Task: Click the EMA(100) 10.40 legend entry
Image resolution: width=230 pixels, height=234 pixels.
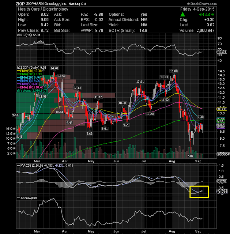Action: pos(30,87)
